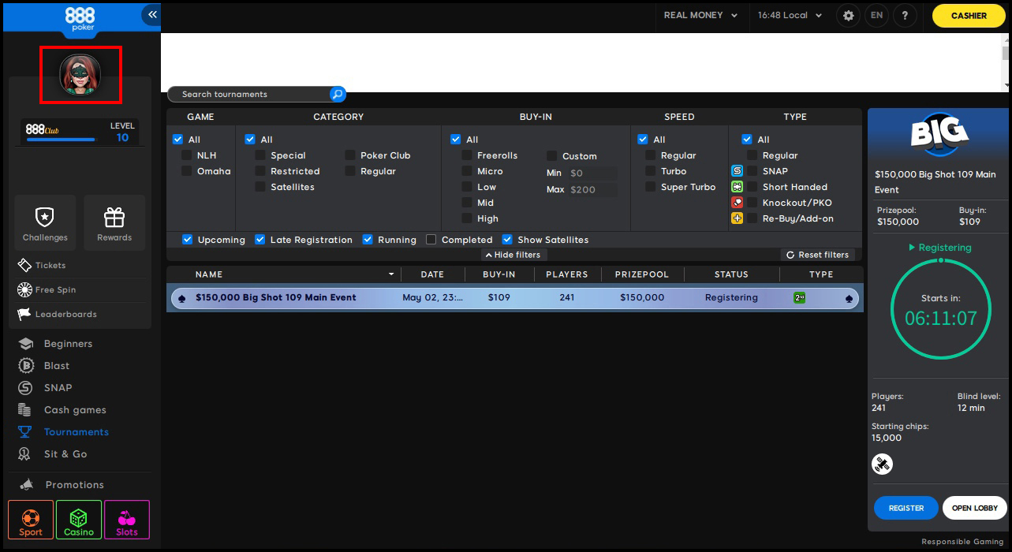Focus the Search tournaments field
Viewport: 1012px width, 552px height.
(251, 95)
